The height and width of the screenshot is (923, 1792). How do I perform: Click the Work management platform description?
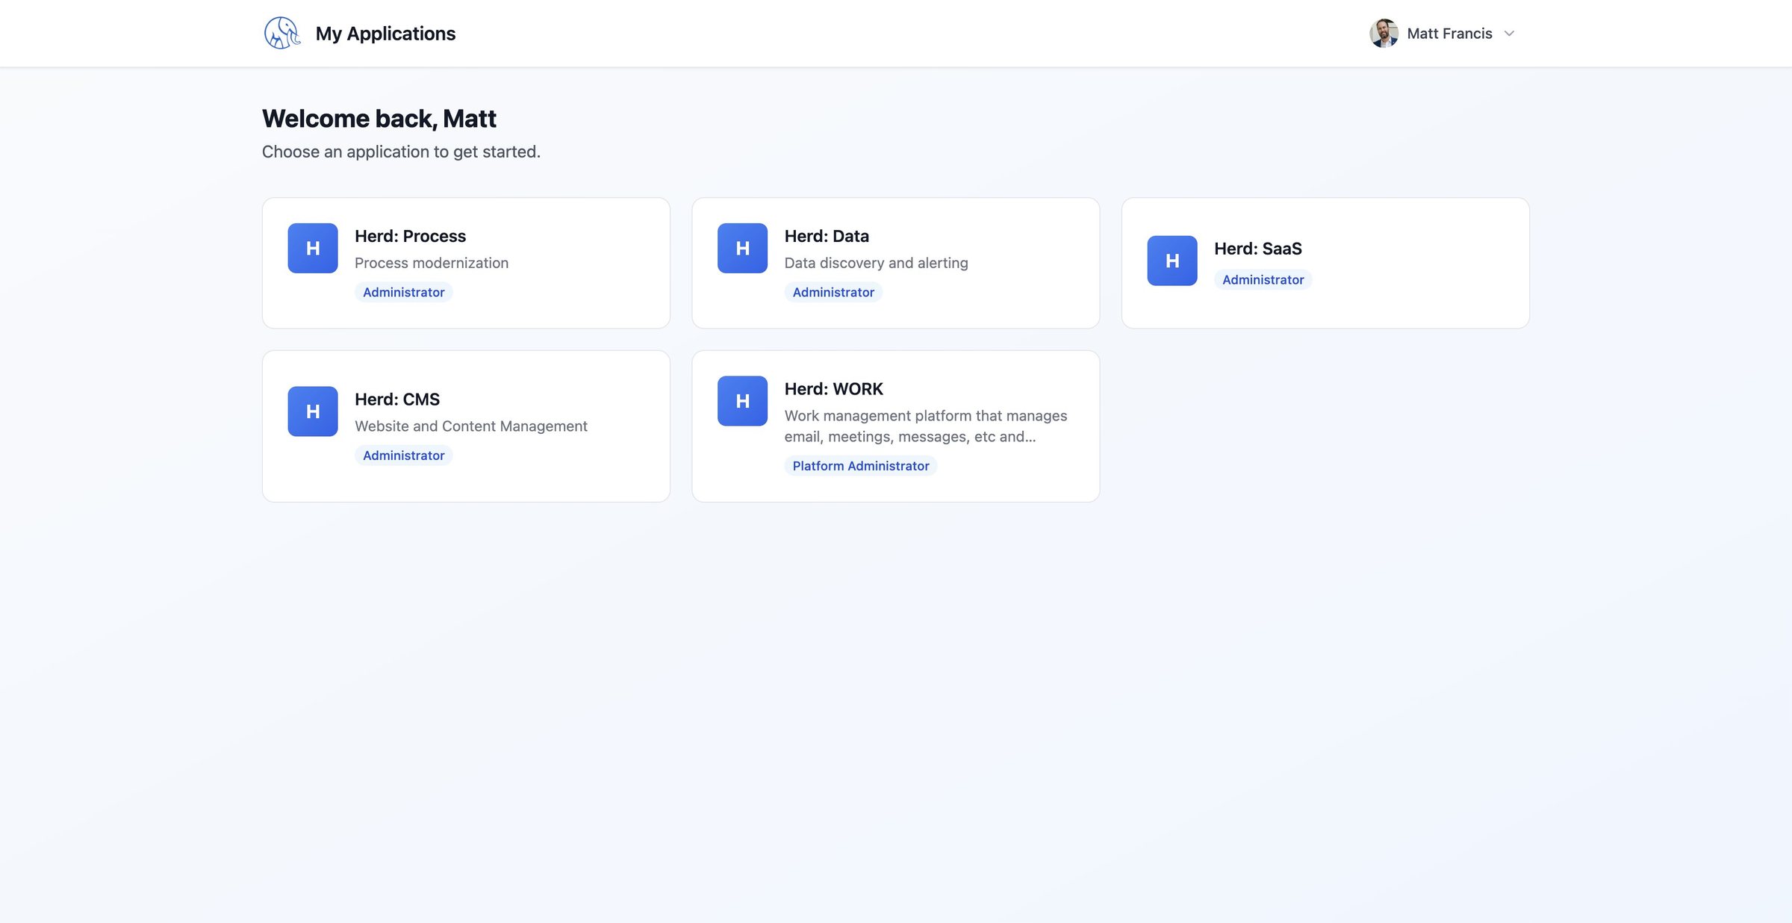[x=926, y=426]
